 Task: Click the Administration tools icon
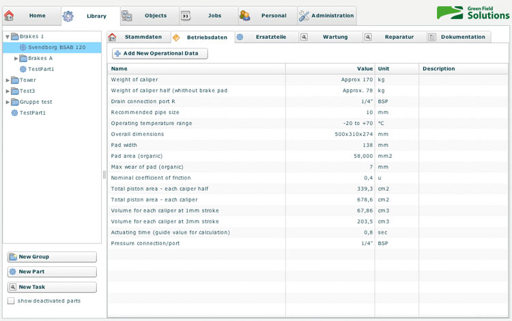point(304,15)
